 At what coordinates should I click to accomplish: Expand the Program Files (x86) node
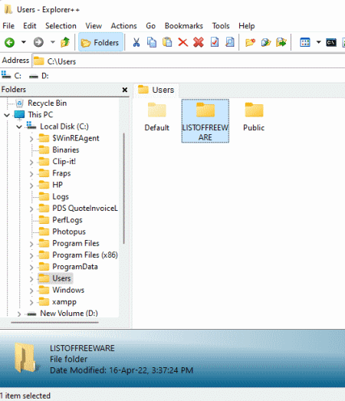[x=31, y=255]
